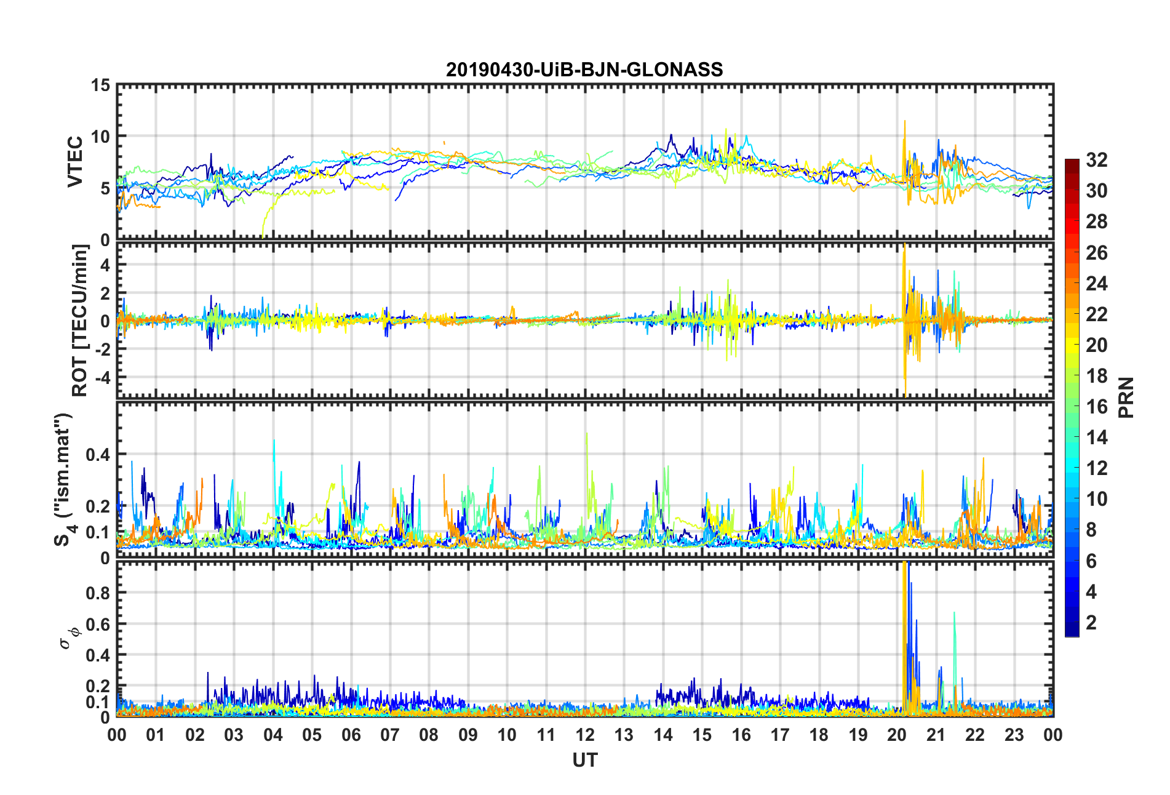Click colorbar tick label 16
Image resolution: width=1170 pixels, height=795 pixels.
1096,407
